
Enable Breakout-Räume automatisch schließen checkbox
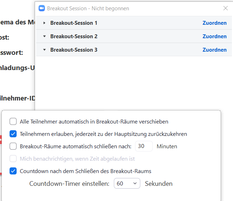pos(13,146)
